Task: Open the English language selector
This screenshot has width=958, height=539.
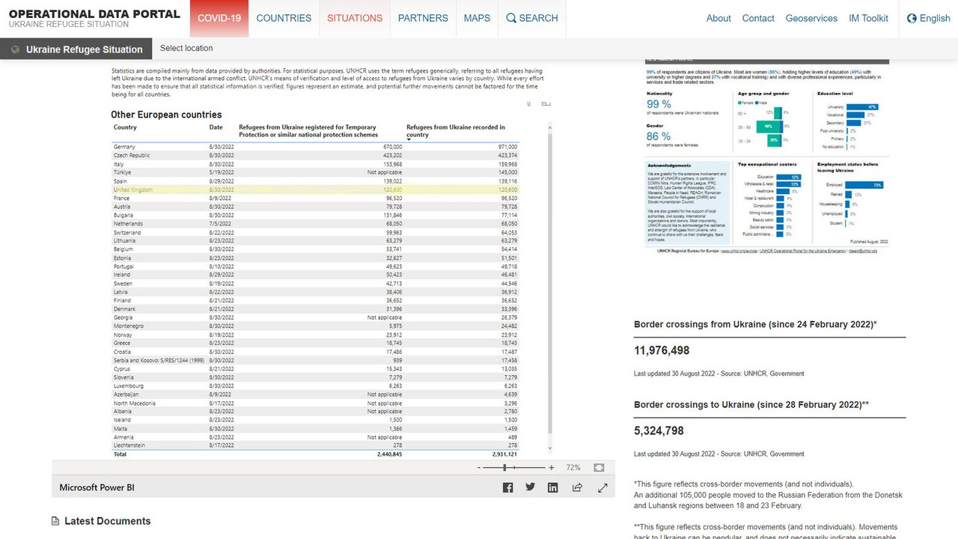Action: tap(928, 18)
